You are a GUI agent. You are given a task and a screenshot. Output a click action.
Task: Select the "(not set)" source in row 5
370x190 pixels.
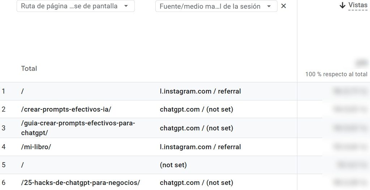tap(173, 165)
